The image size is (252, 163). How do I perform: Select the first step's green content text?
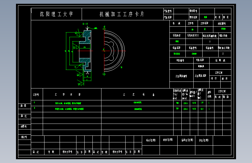click(68, 103)
